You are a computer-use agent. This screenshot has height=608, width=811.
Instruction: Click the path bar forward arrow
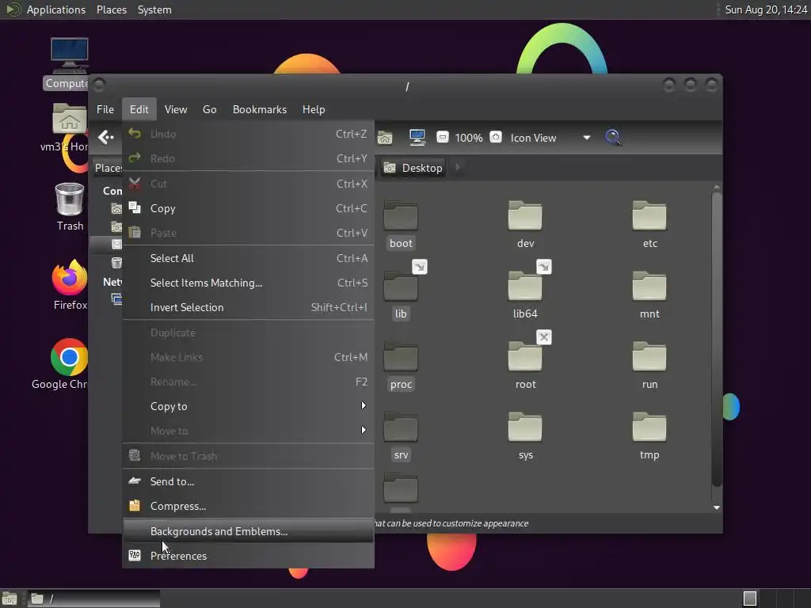tap(457, 168)
